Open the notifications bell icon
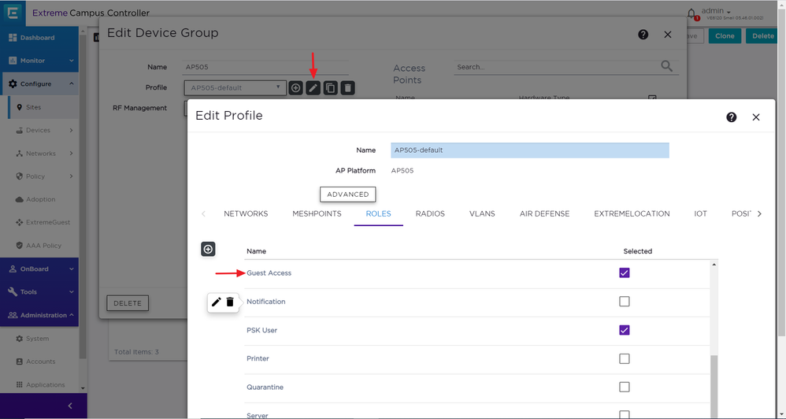 point(691,13)
